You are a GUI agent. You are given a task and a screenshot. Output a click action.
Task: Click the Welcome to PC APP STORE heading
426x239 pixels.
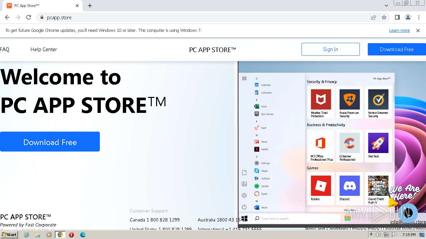click(83, 91)
